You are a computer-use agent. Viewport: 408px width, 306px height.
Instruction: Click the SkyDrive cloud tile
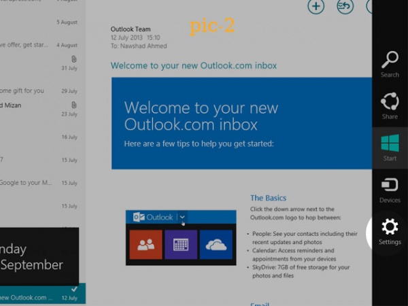coord(216,244)
